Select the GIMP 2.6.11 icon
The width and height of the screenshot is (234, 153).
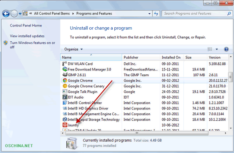[x=65, y=75]
